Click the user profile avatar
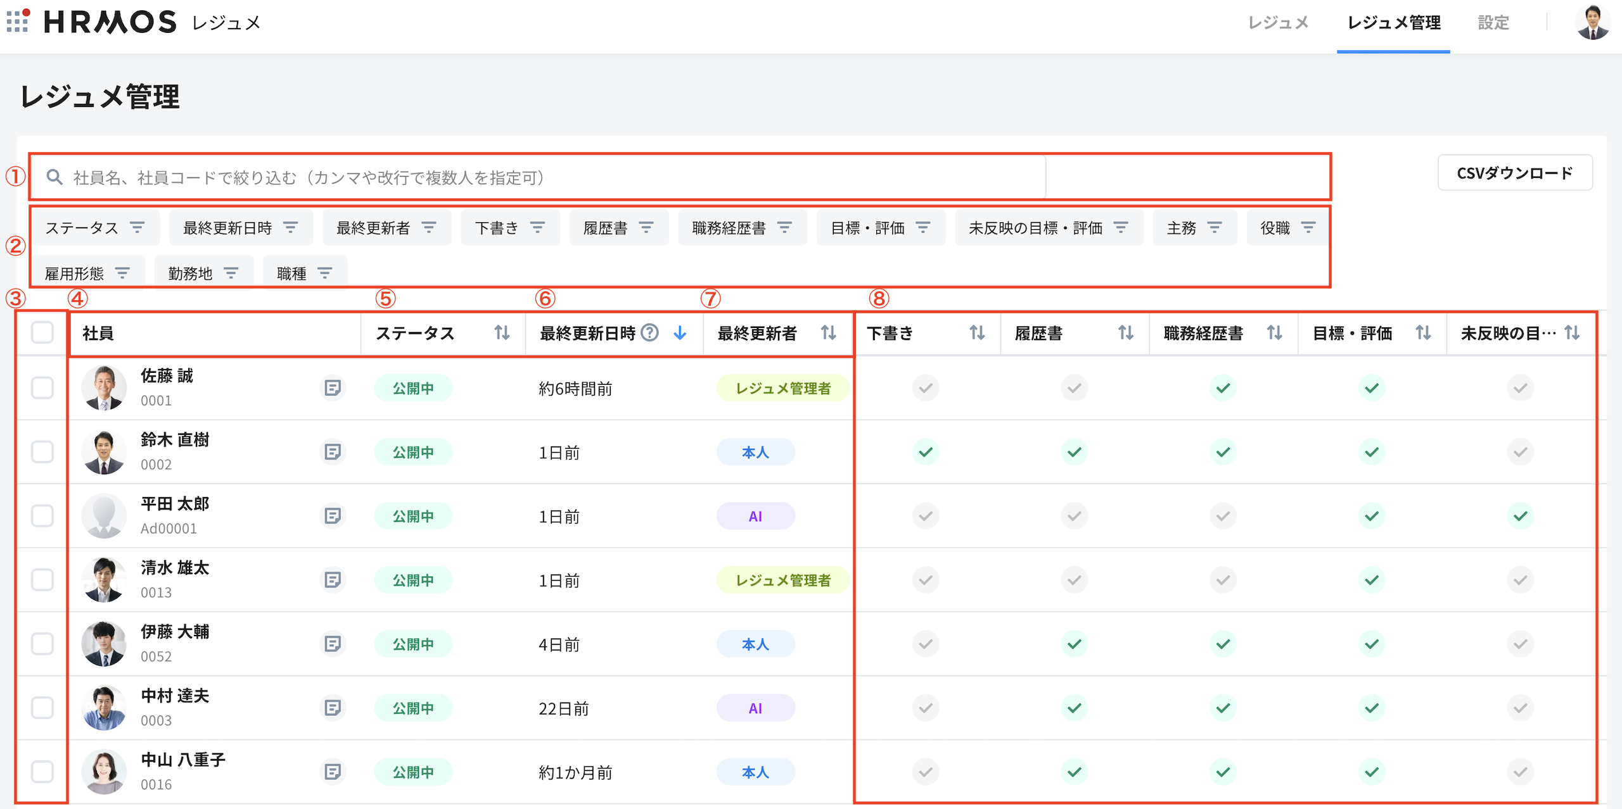1622x809 pixels. [1592, 23]
